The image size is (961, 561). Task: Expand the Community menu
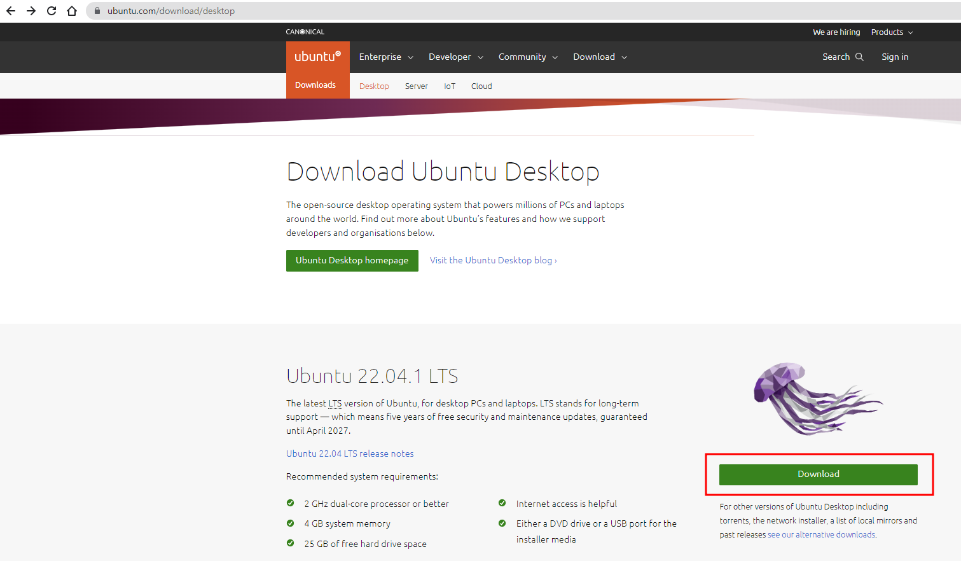(528, 57)
